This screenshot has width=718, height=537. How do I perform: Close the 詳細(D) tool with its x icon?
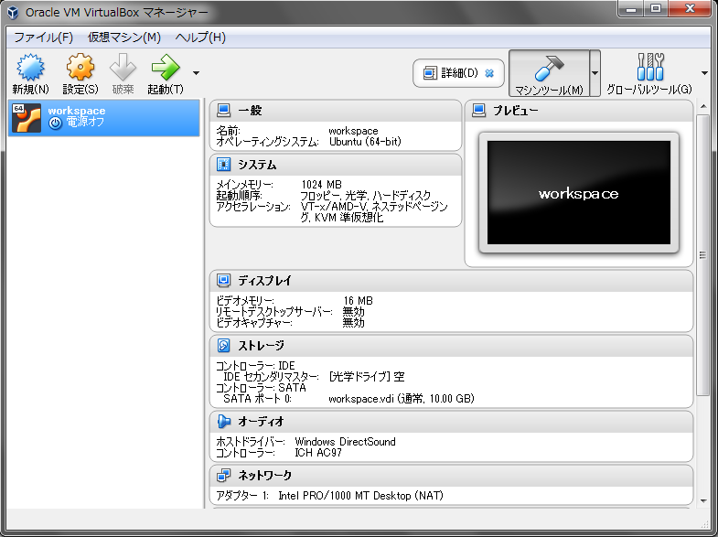click(489, 73)
